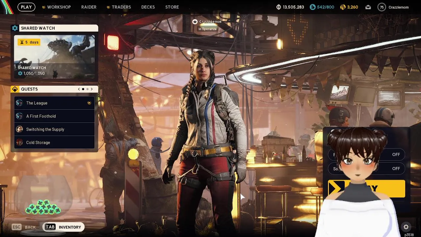
Task: Open the WORKSHOP tab
Action: 59,7
